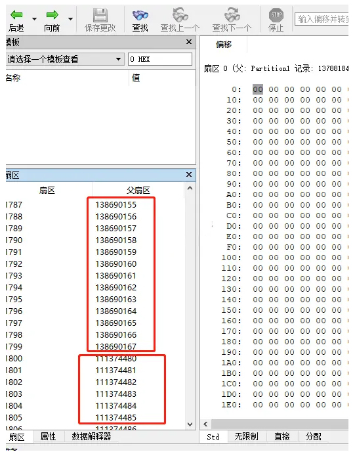Click the Find binoculars icon
Image resolution: width=355 pixels, height=454 pixels.
click(x=140, y=15)
